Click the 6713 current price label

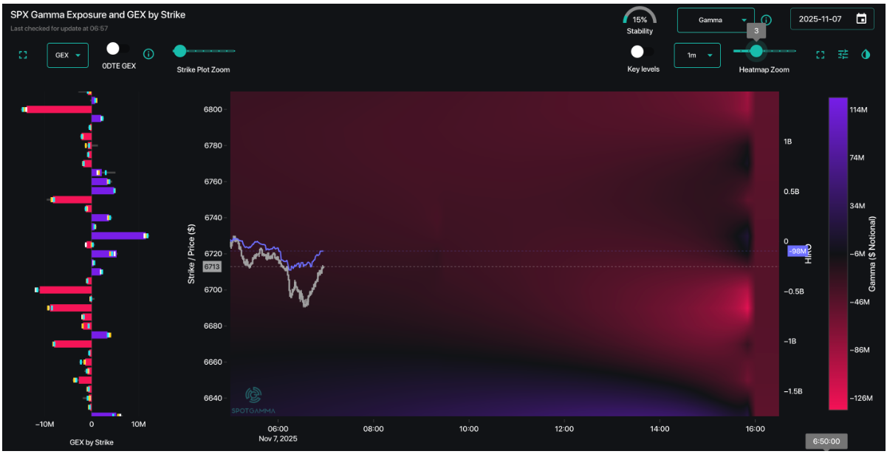[213, 266]
